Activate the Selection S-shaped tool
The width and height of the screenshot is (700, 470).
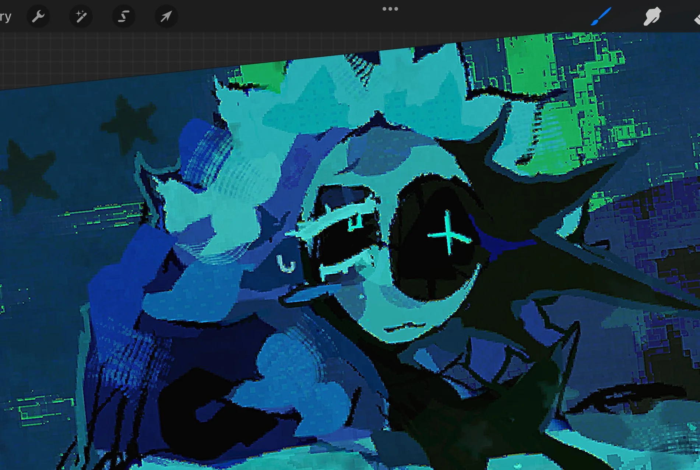point(123,16)
